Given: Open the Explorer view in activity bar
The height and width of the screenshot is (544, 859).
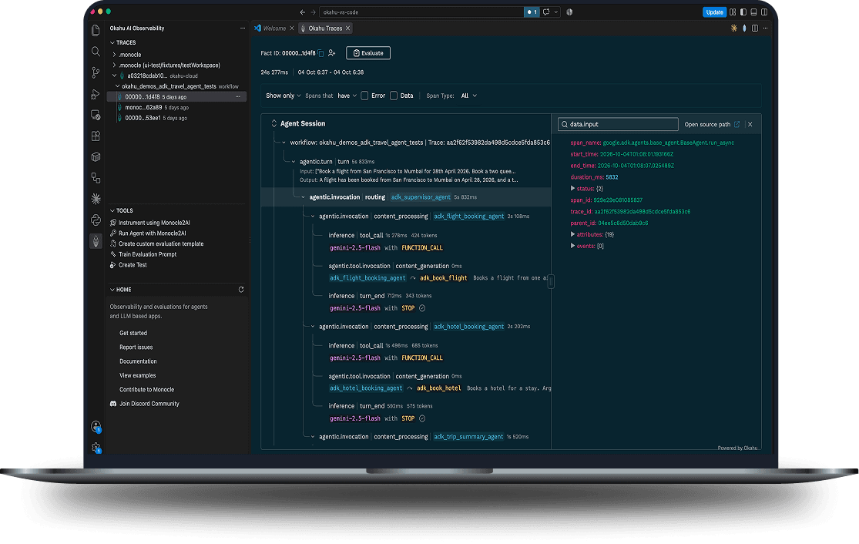Looking at the screenshot, I should click(96, 31).
